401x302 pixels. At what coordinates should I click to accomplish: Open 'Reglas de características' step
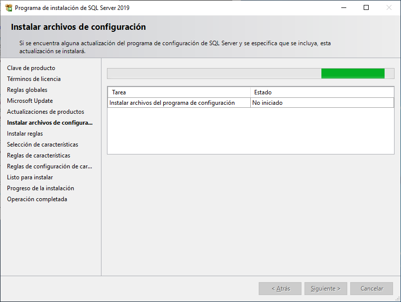coord(39,155)
